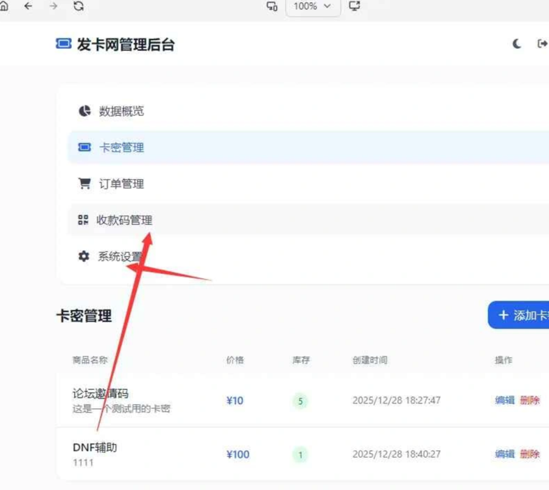Open 订单管理 menu item
Screen dimensions: 549x490
point(308,184)
